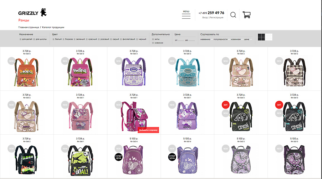Sort products by 'популярности'

[x=220, y=39]
